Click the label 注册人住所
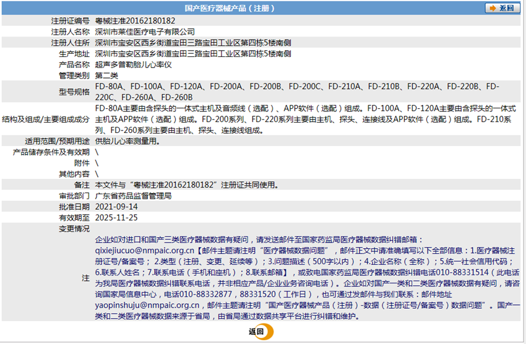Image resolution: width=526 pixels, height=344 pixels. tap(71, 43)
